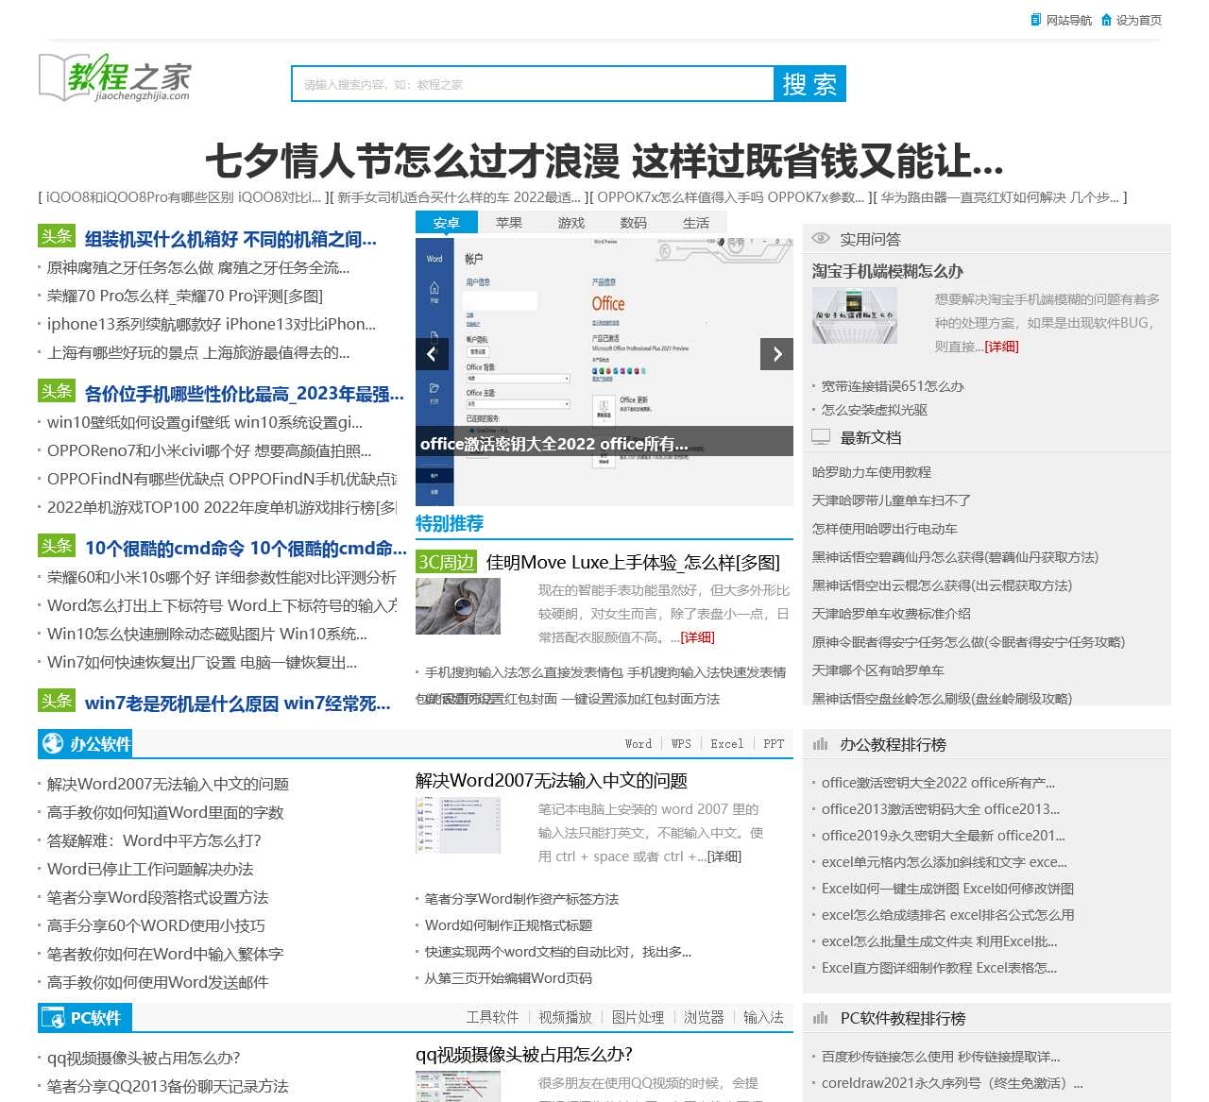
Task: Click the 佳明Move Luxe watch thumbnail
Action: click(458, 606)
